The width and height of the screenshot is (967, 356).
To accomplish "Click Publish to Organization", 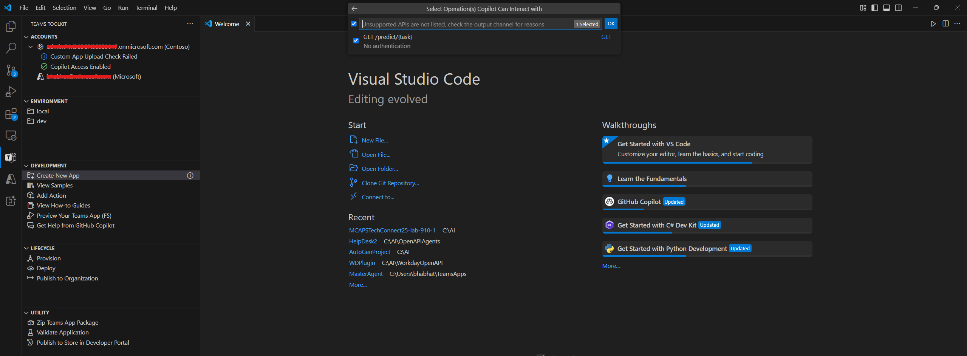I will tap(67, 279).
